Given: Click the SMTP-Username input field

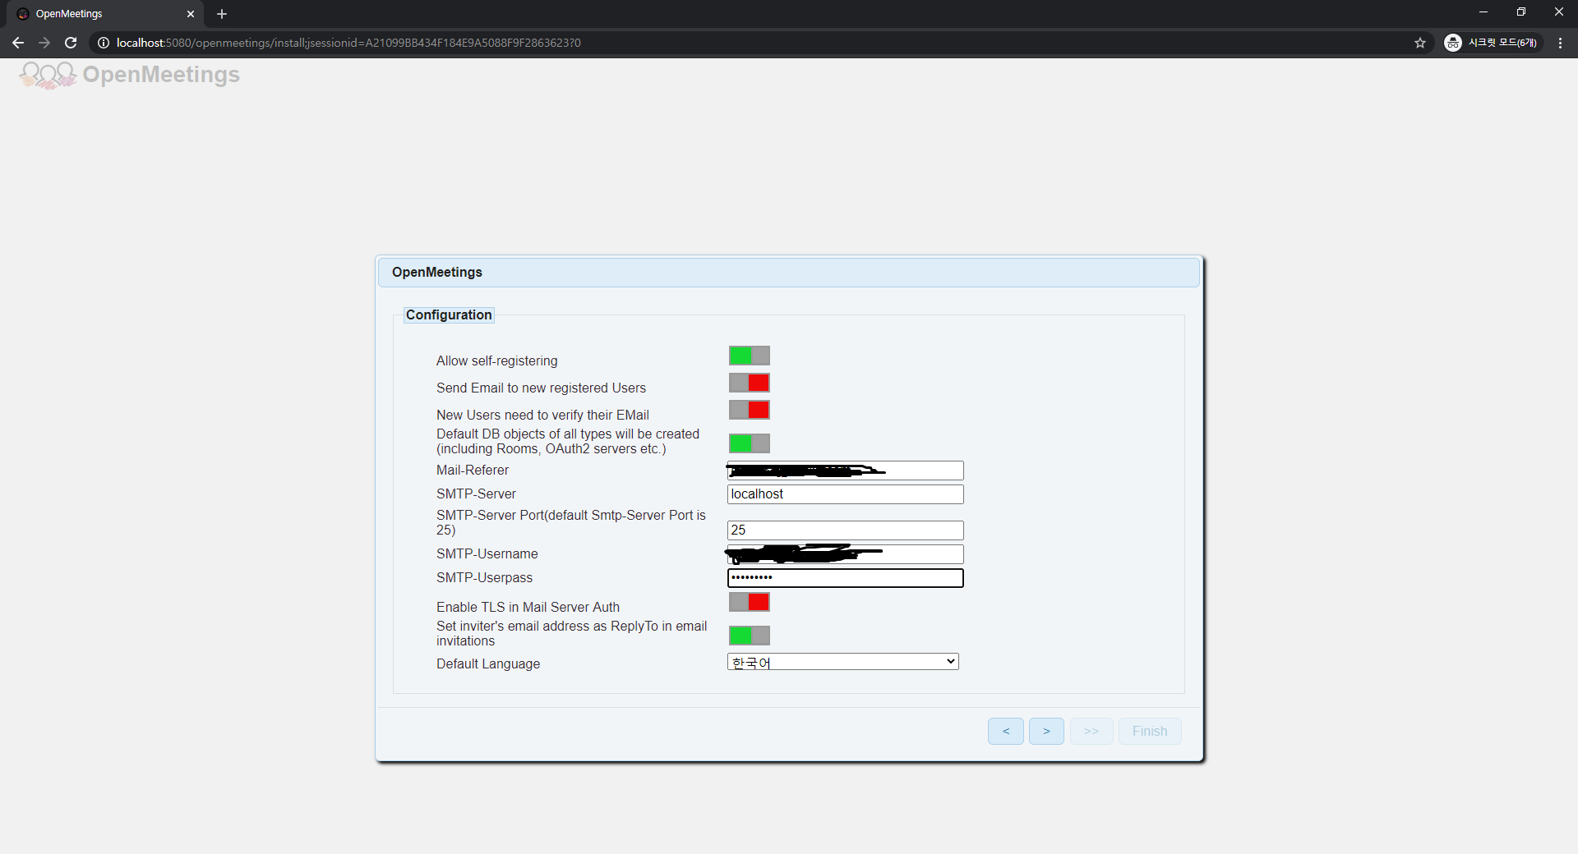Looking at the screenshot, I should pyautogui.click(x=846, y=554).
